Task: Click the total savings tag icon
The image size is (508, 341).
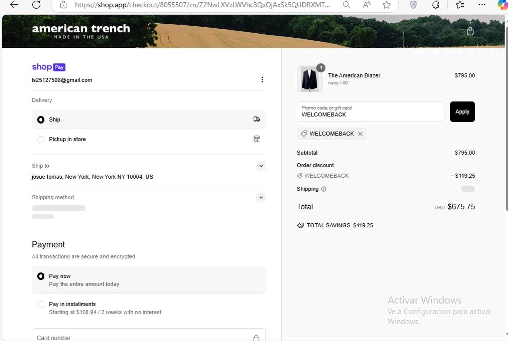Action: [300, 226]
